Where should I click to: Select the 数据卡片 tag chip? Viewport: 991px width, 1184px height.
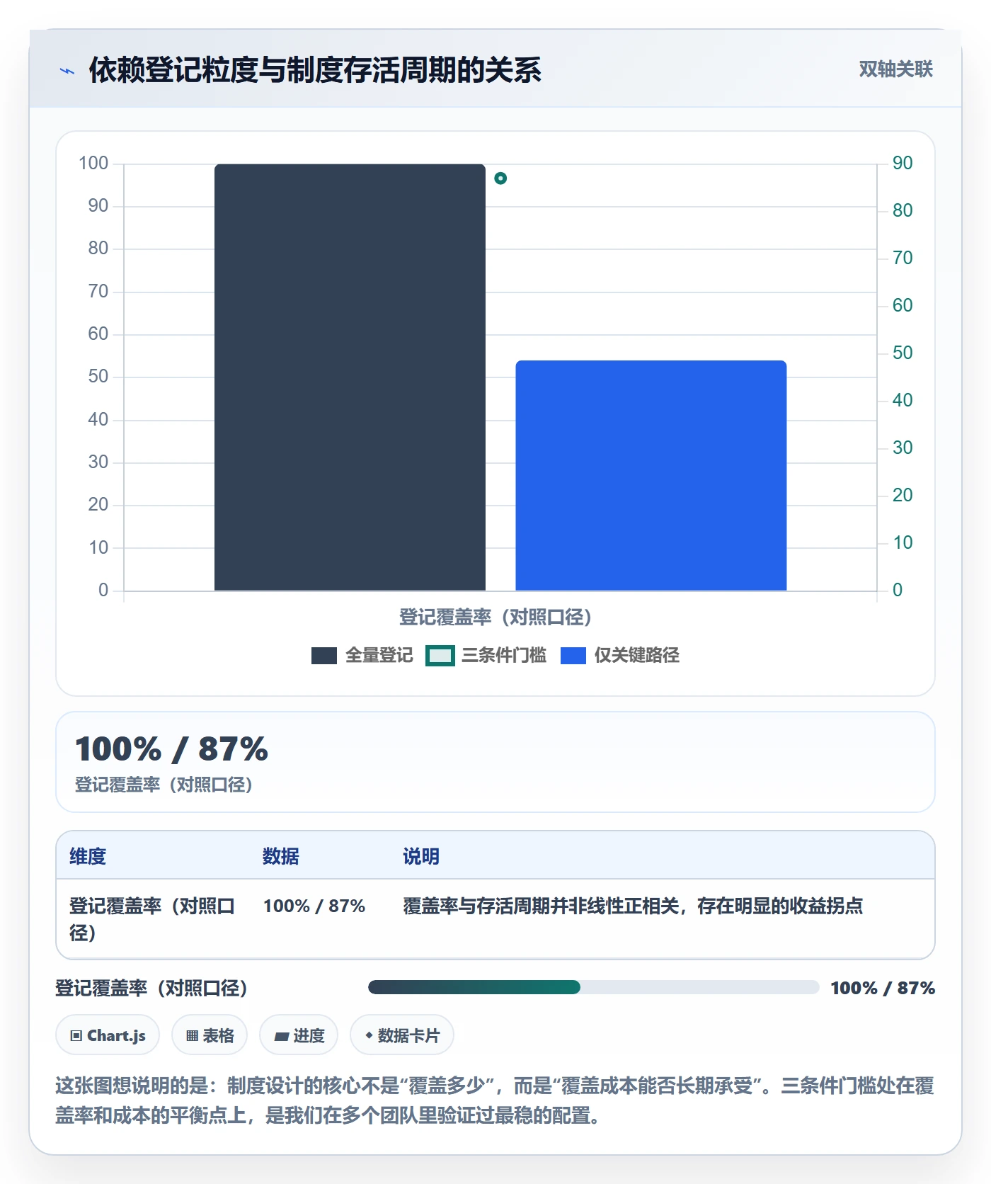[x=402, y=1035]
